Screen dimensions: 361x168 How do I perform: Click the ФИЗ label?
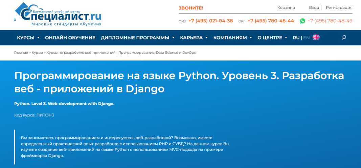tap(182, 21)
